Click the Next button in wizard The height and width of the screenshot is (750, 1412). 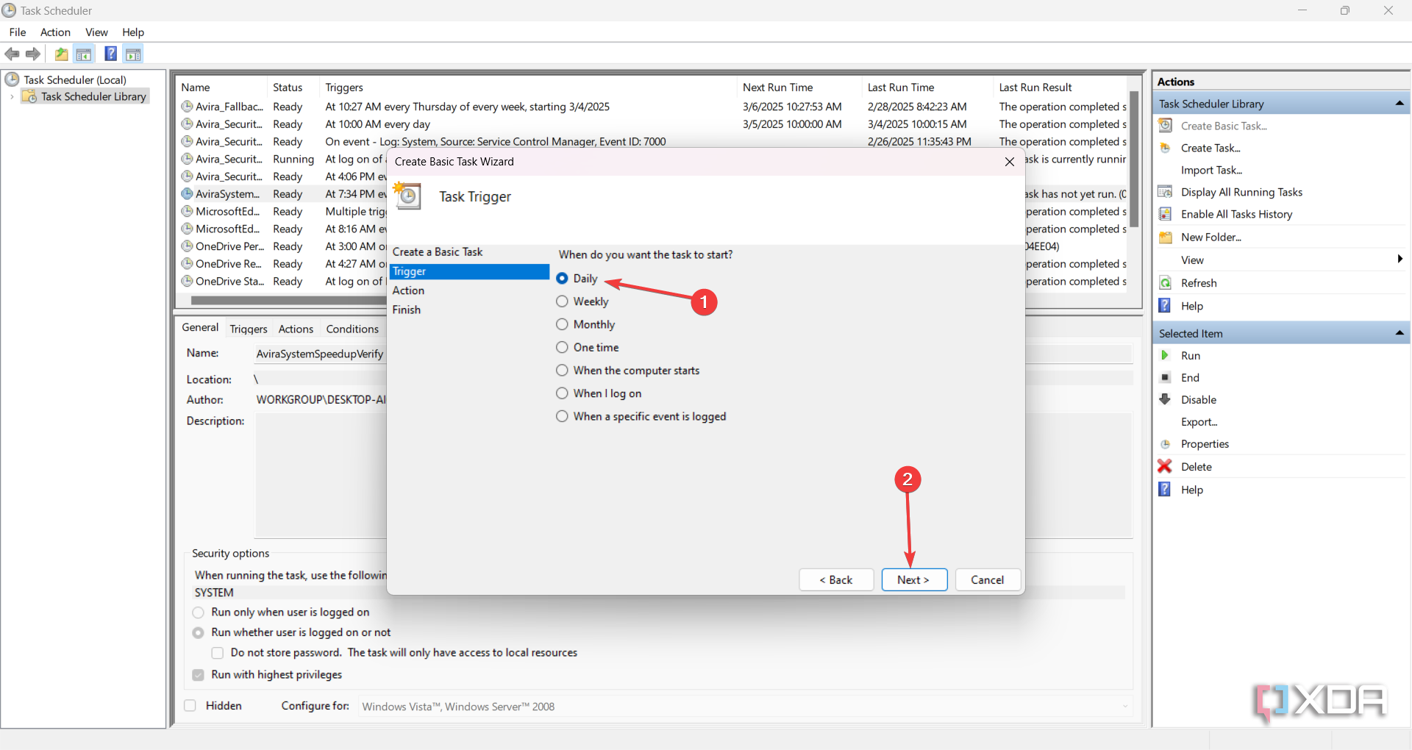(x=914, y=579)
